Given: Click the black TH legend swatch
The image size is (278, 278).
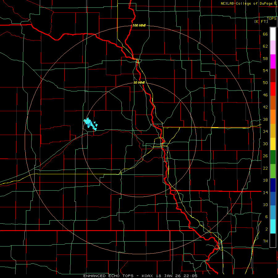Looking at the screenshot, I should (273, 240).
